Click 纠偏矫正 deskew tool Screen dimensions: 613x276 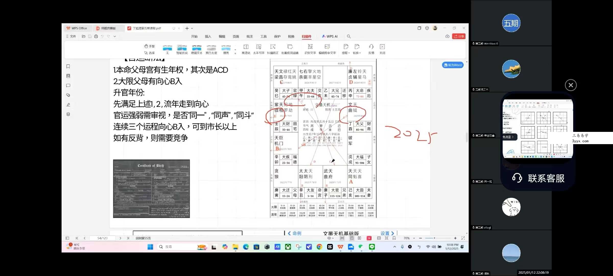pos(273,49)
